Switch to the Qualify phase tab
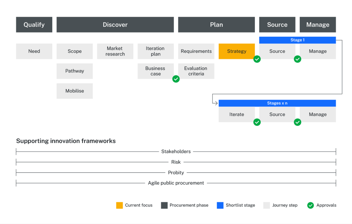352x224 pixels. [x=34, y=24]
